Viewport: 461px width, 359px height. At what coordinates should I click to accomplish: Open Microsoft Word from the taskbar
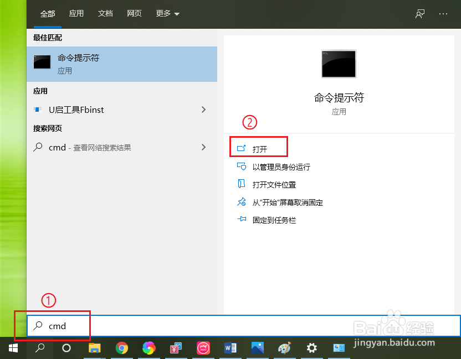230,348
